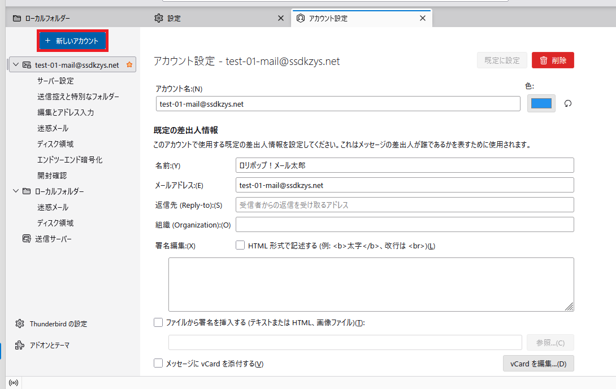616x389 pixels.
Task: Toggle attach vCard to messages checkbox
Action: click(x=158, y=364)
